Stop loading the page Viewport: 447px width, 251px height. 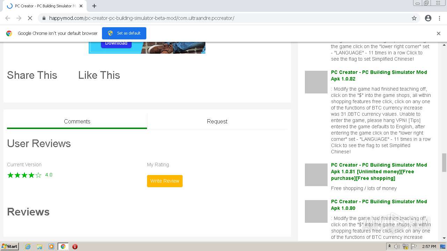(30, 18)
